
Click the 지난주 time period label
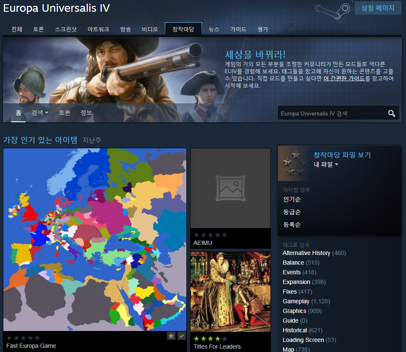[92, 140]
